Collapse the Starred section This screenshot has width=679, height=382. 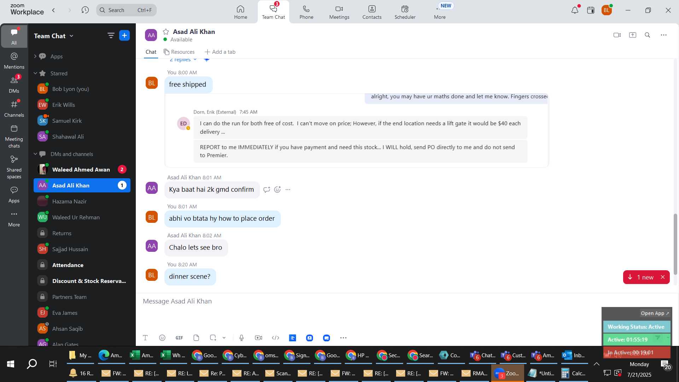pyautogui.click(x=35, y=73)
